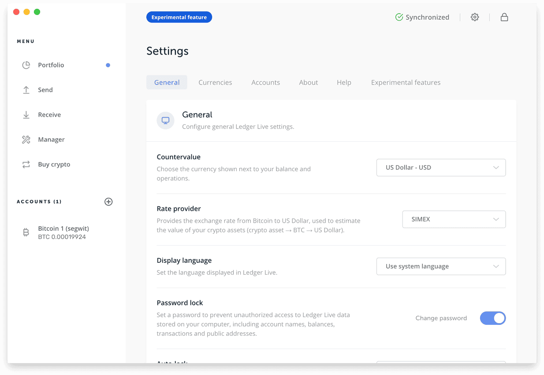544x375 pixels.
Task: Open the Help tab
Action: [344, 82]
